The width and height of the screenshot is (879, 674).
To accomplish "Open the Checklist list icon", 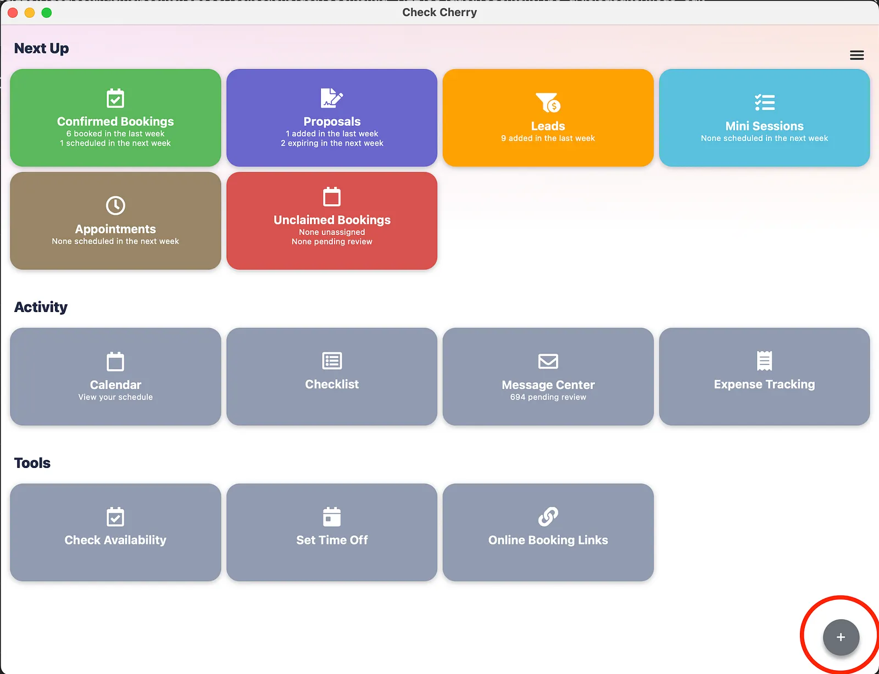I will tap(332, 361).
